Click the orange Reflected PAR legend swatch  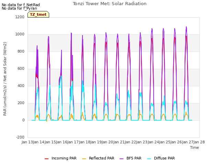84,159
